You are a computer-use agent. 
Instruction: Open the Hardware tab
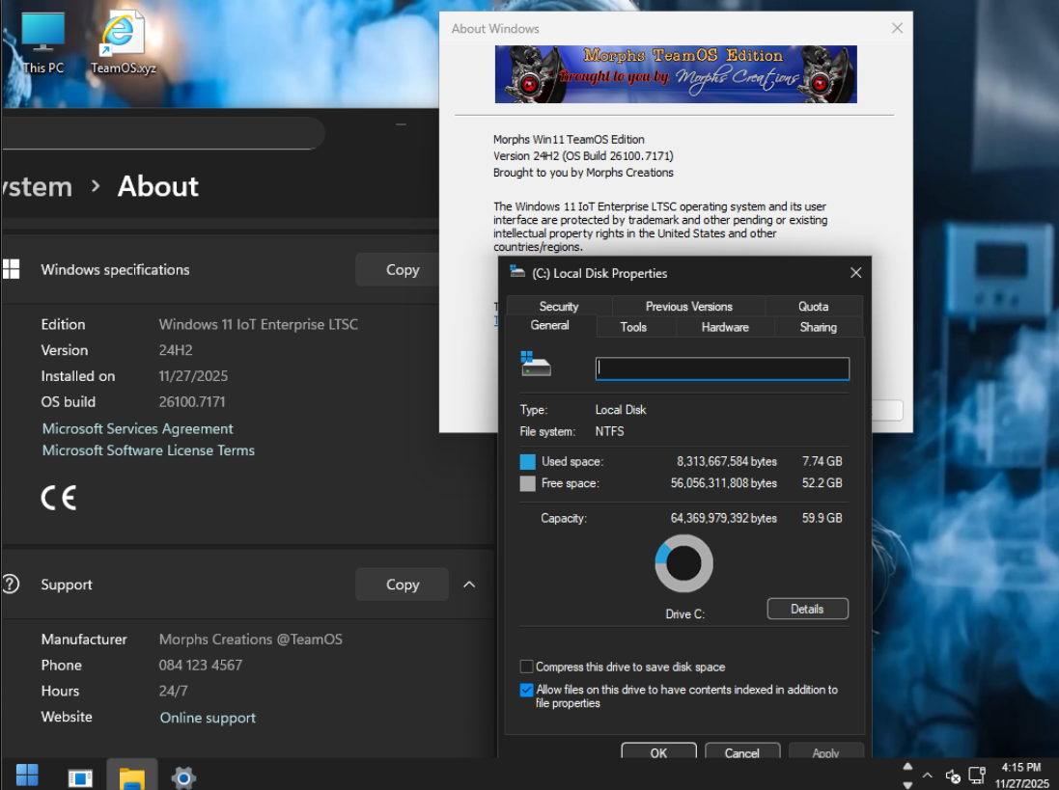pyautogui.click(x=724, y=327)
